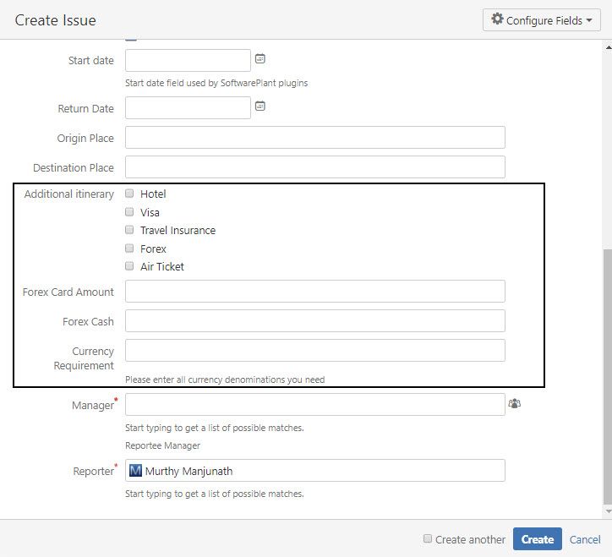Click the Cancel link
This screenshot has width=612, height=557.
click(585, 539)
